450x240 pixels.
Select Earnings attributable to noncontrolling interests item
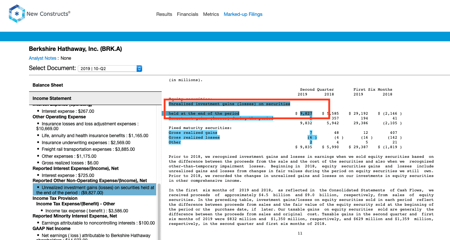[x=98, y=223]
